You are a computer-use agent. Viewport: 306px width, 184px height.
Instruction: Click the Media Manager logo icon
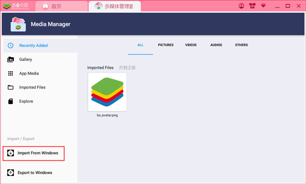(18, 24)
